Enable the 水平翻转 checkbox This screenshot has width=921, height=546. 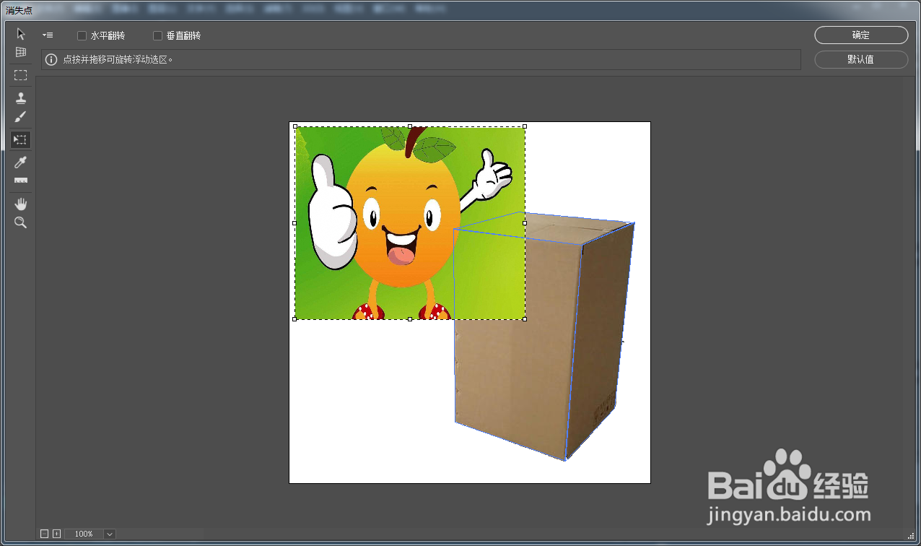[82, 35]
